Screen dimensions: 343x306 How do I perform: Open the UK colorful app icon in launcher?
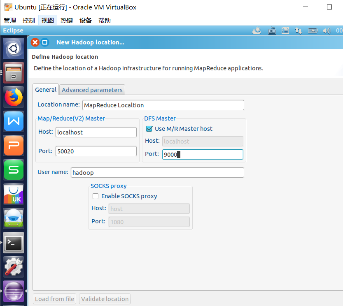14,194
